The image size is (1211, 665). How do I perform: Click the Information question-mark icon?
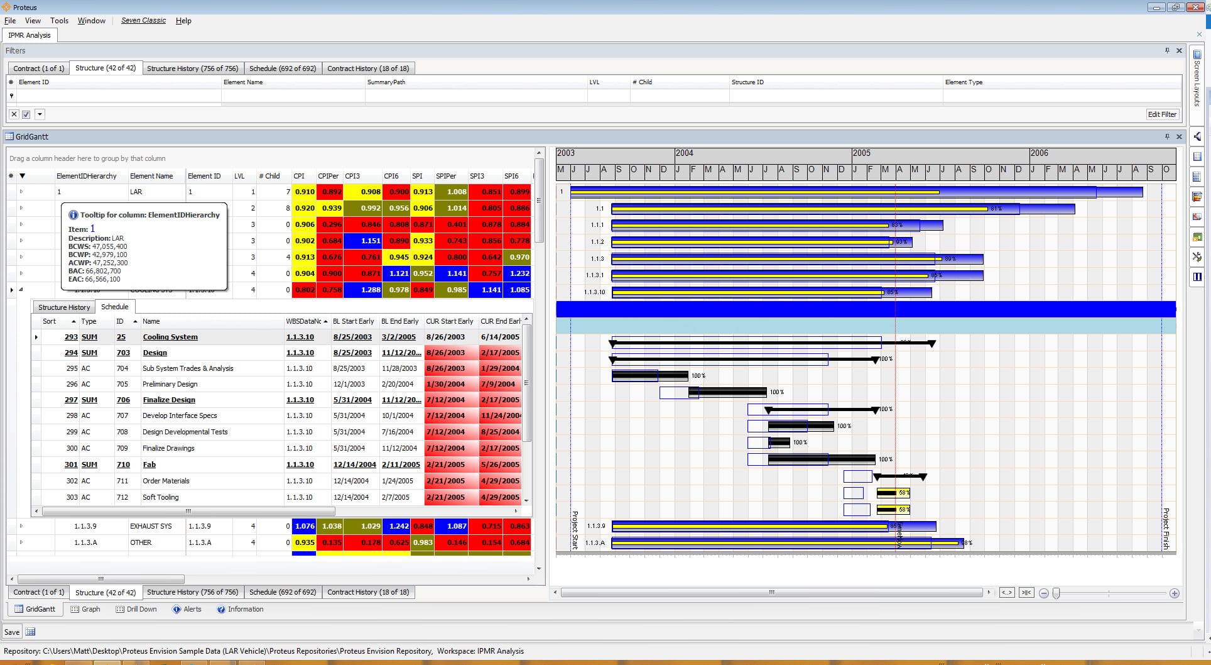tap(221, 609)
